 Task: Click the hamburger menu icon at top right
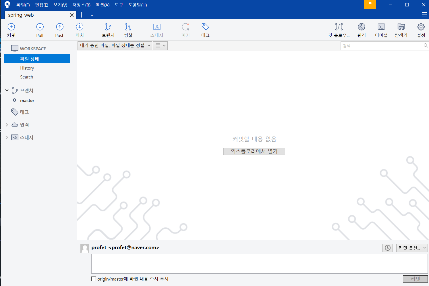click(x=424, y=15)
